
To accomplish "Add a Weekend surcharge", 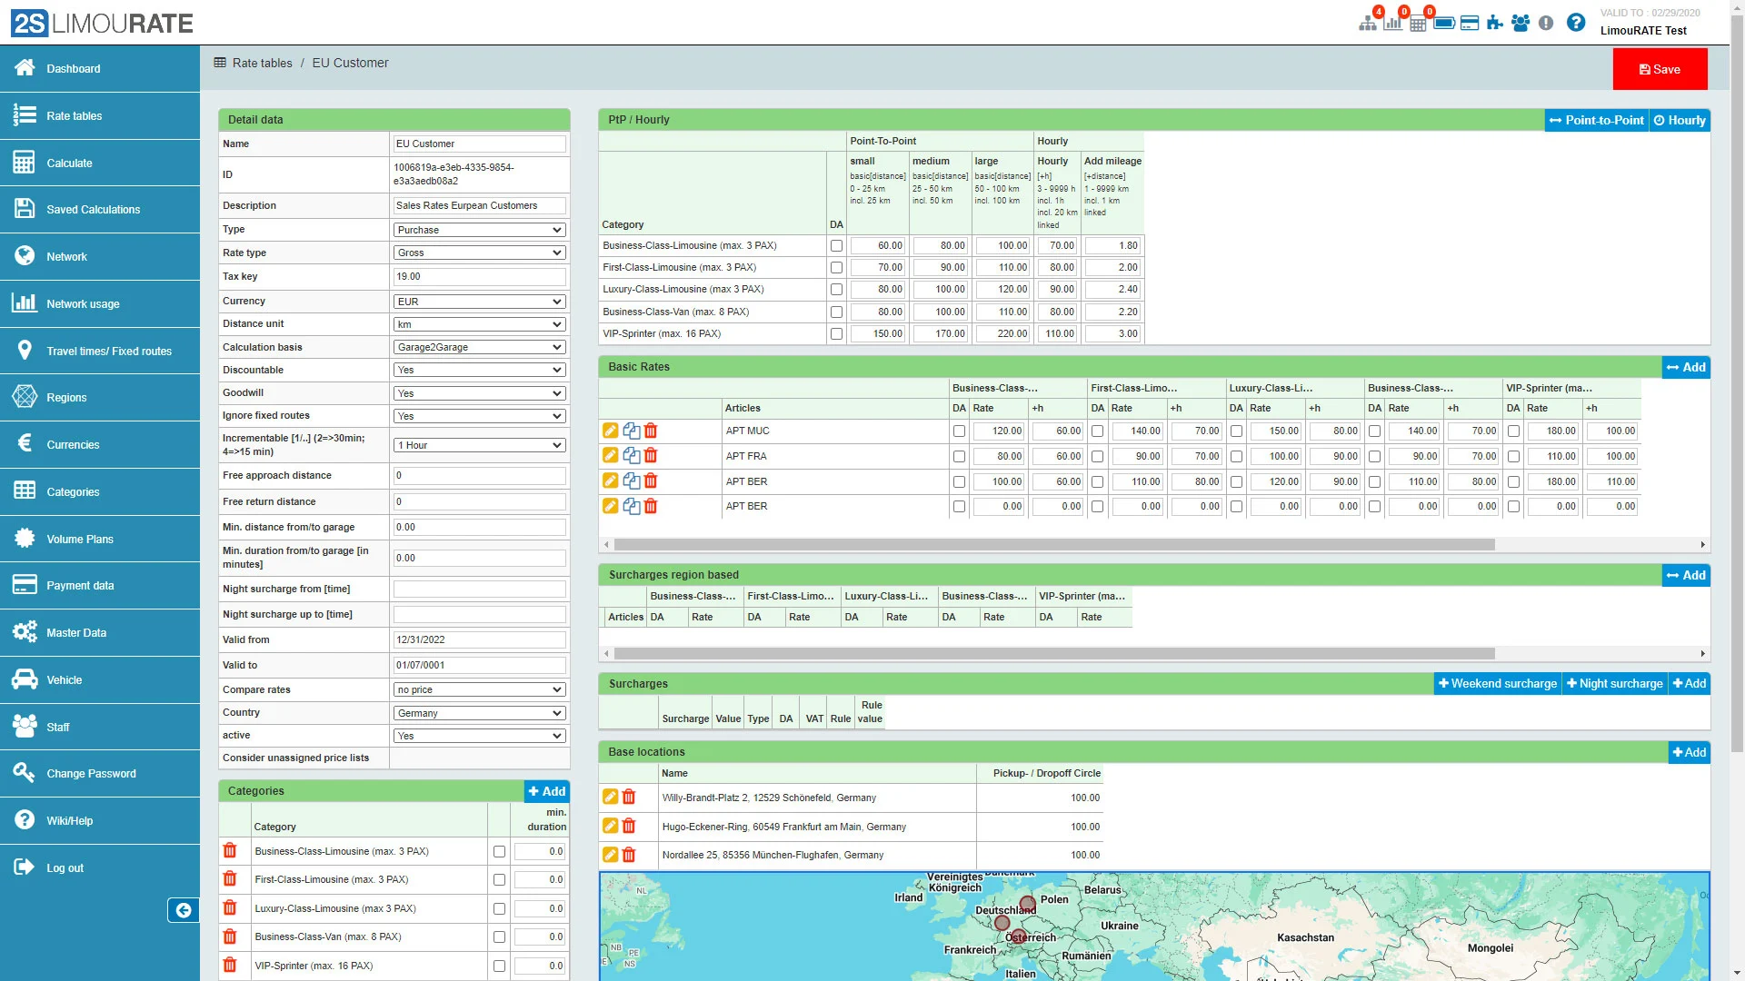I will 1497,684.
